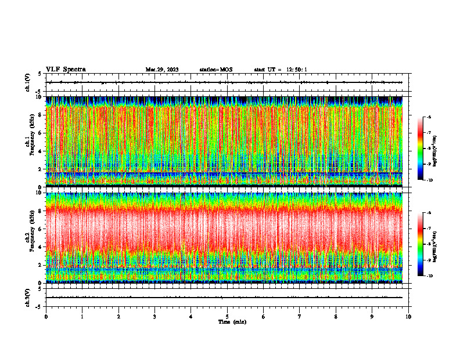This screenshot has height=355, width=460.
Task: Click the time axis tick label "3"
Action: [154, 317]
